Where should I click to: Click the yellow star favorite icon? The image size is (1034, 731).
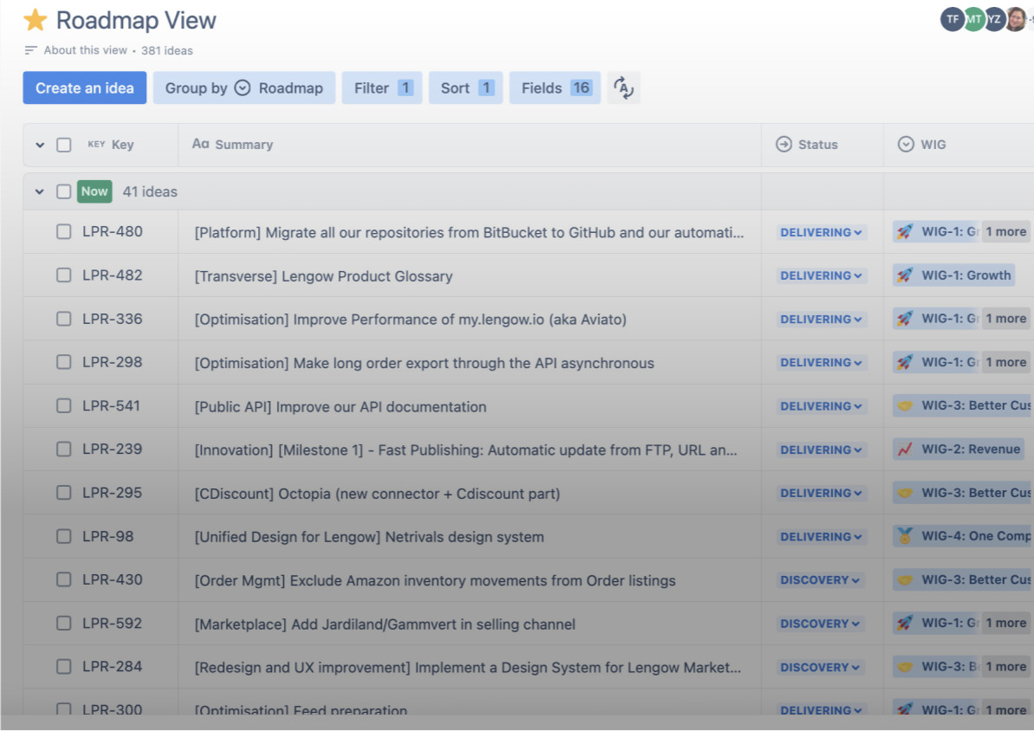[36, 20]
